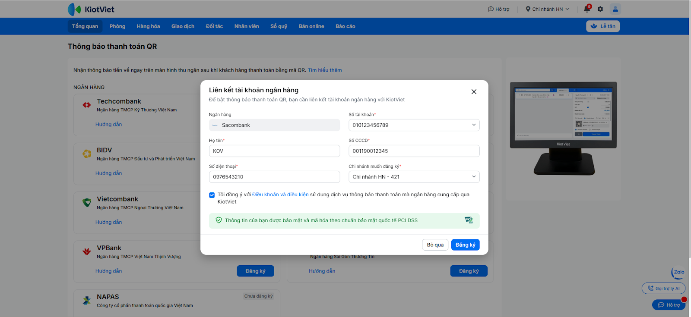
Task: Open the Điều khoản và điều kiện link
Action: point(280,195)
